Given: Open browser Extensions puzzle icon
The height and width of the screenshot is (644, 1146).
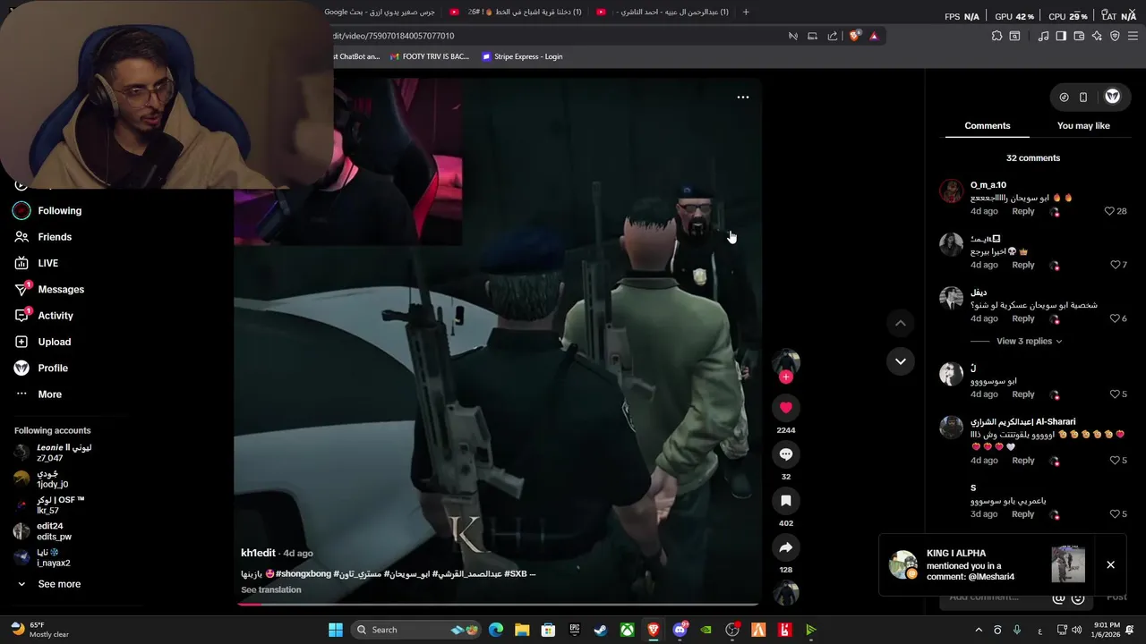Looking at the screenshot, I should tap(996, 36).
